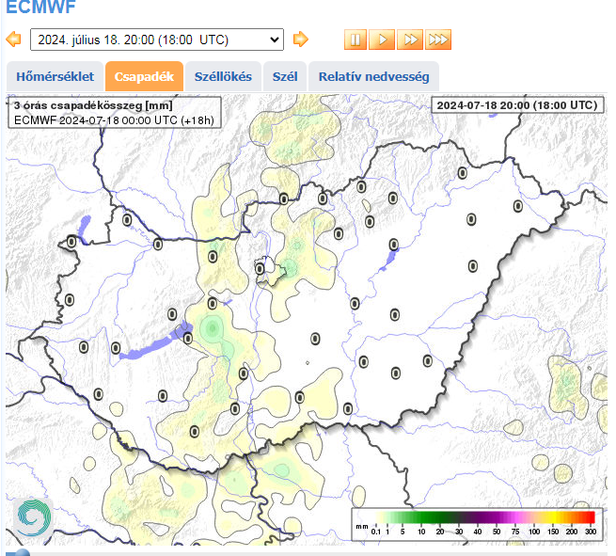Play animation at double-arrow fast speed
616x556 pixels.
[409, 40]
